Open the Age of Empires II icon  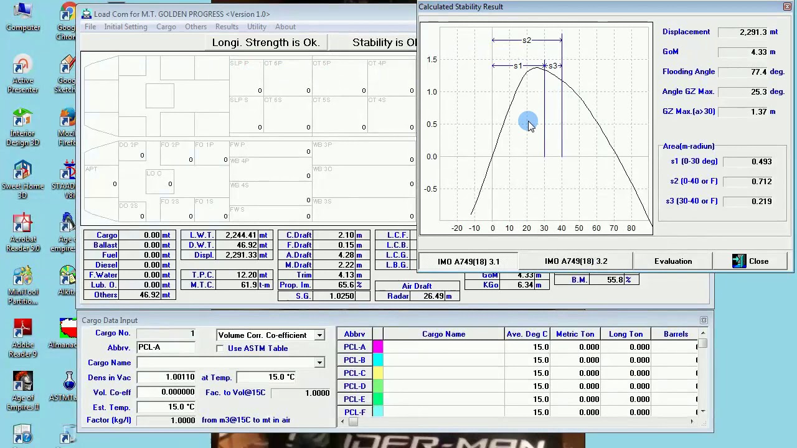coord(23,393)
